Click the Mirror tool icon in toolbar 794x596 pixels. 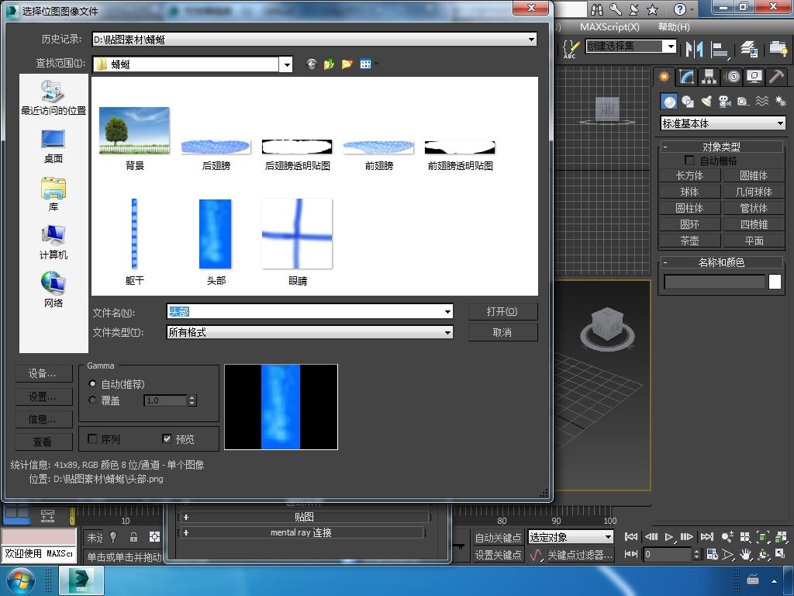pos(694,49)
